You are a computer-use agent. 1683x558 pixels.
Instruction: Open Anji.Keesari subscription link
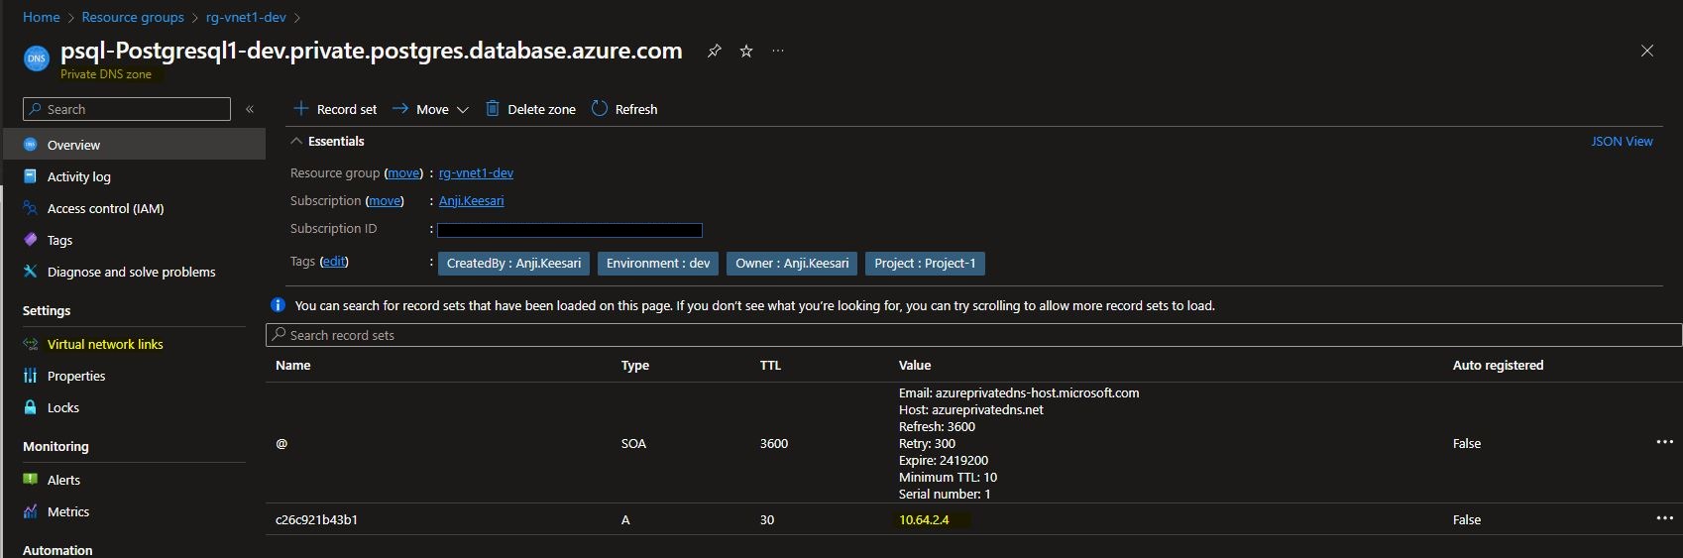click(x=471, y=200)
